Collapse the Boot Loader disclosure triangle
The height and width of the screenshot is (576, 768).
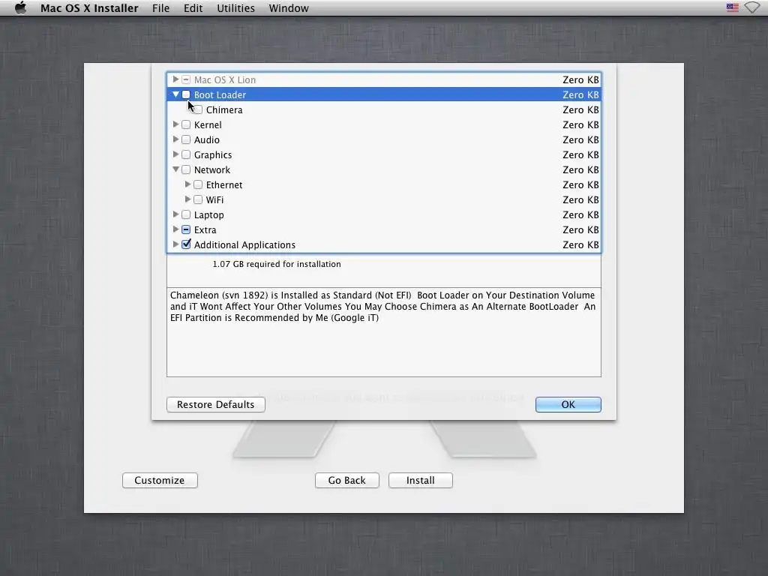pos(175,94)
